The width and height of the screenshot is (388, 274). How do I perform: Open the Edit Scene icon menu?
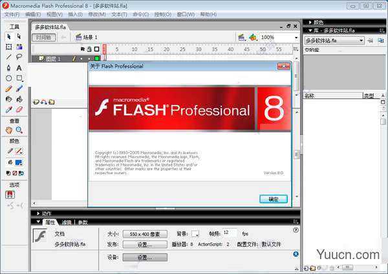[x=242, y=38]
